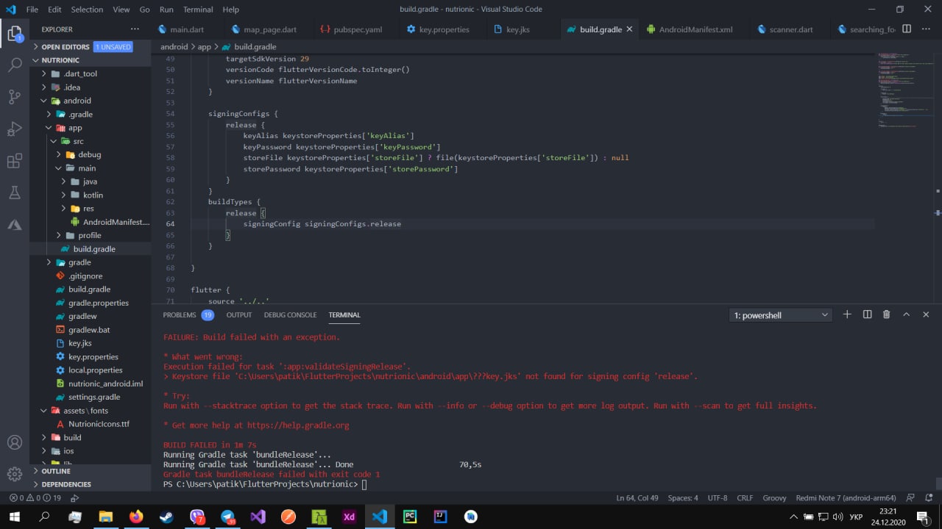Switch to AndroidManifest.xml tab

click(x=695, y=29)
